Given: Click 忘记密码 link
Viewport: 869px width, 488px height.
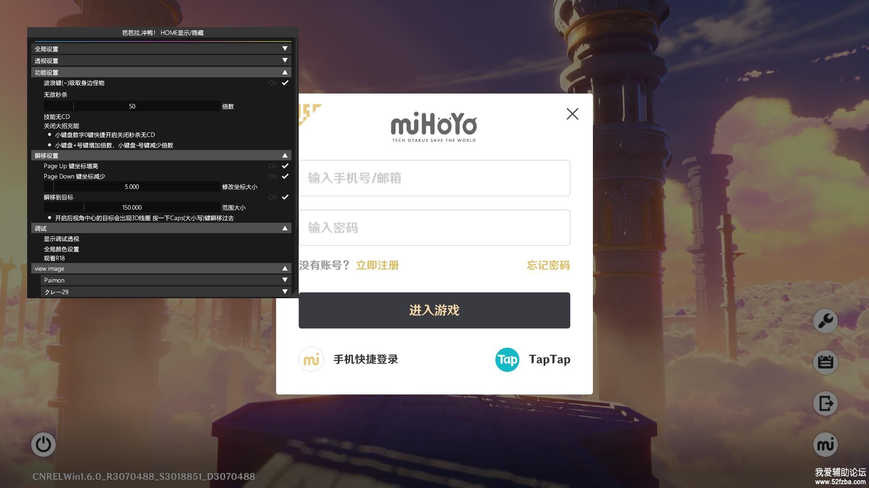Looking at the screenshot, I should click(548, 265).
